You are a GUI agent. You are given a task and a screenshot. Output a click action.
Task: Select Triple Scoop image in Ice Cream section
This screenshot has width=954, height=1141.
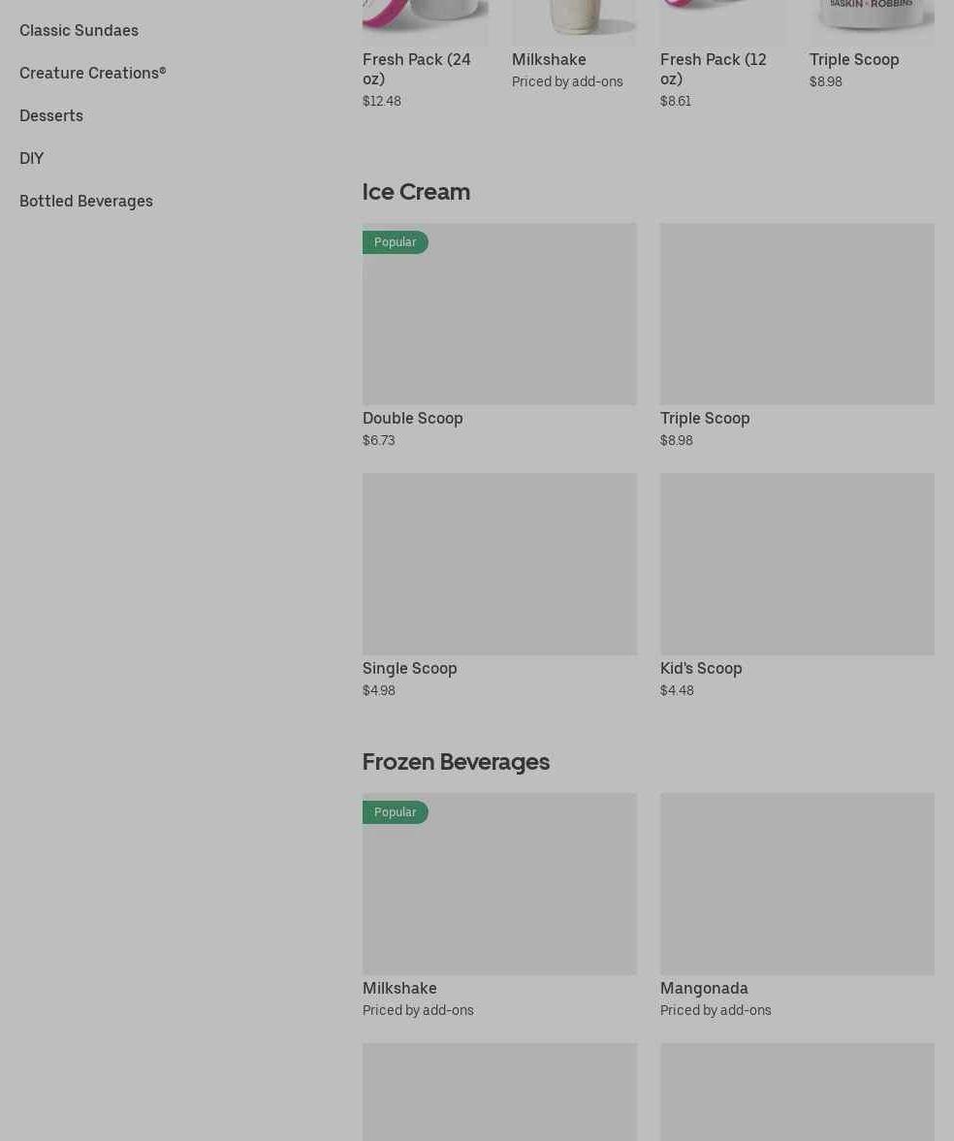point(797,314)
